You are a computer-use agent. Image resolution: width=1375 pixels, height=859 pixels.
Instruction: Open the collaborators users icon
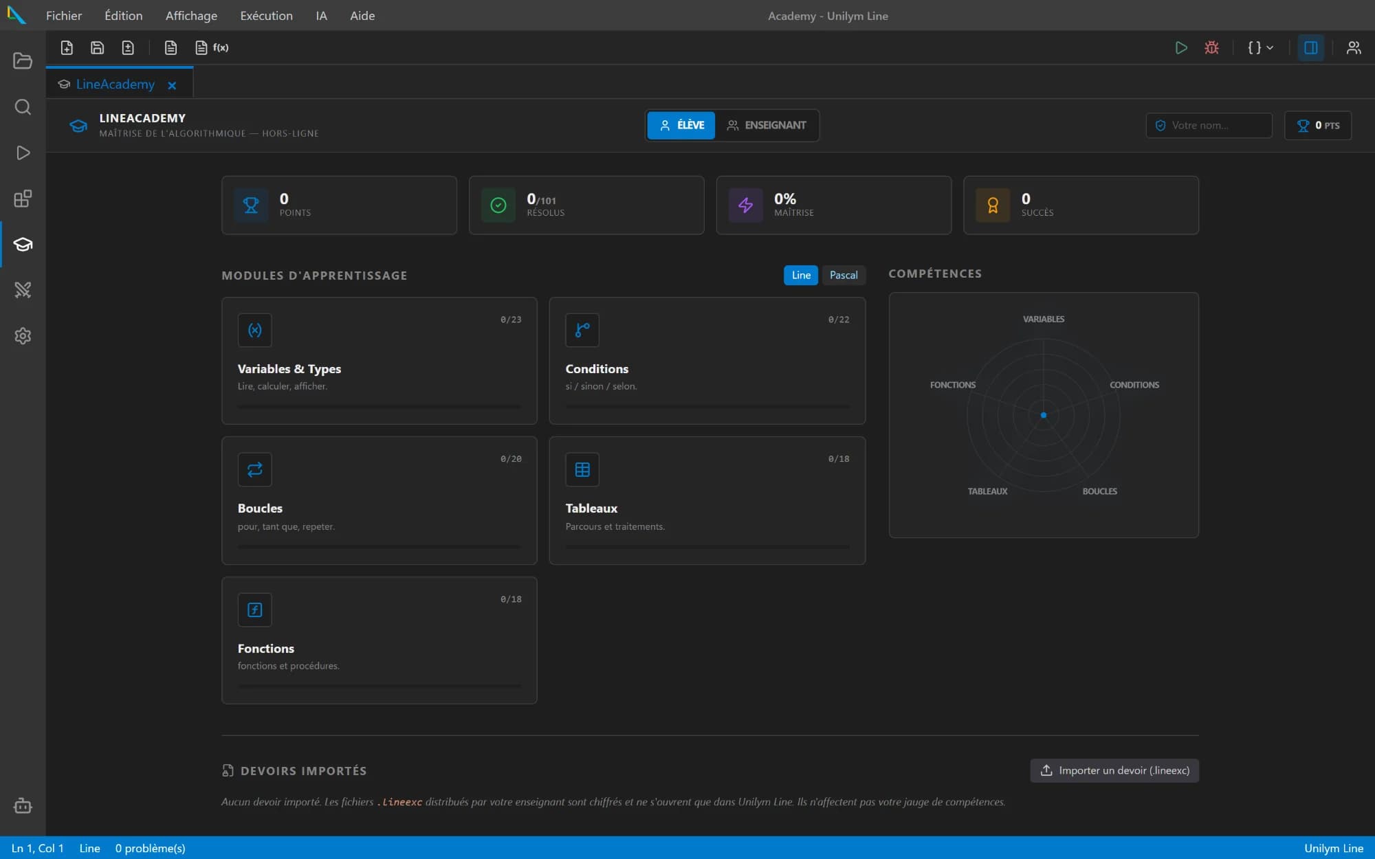[x=1353, y=47]
